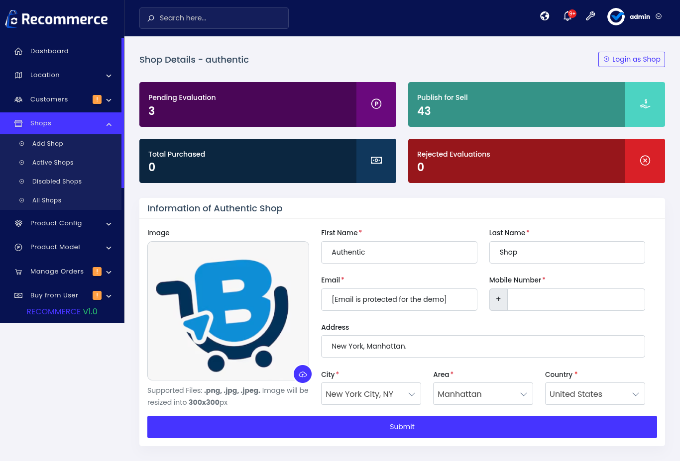The image size is (680, 461).
Task: Click the First Name field
Action: (399, 252)
